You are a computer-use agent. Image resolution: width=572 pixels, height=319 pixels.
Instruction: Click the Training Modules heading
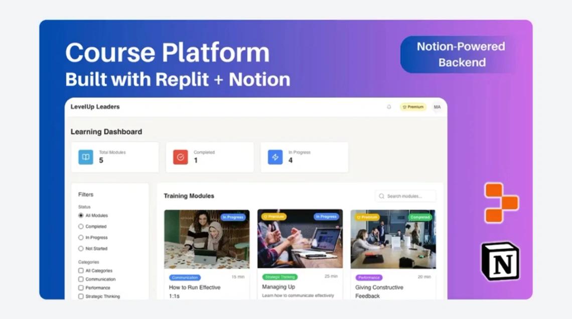[189, 196]
